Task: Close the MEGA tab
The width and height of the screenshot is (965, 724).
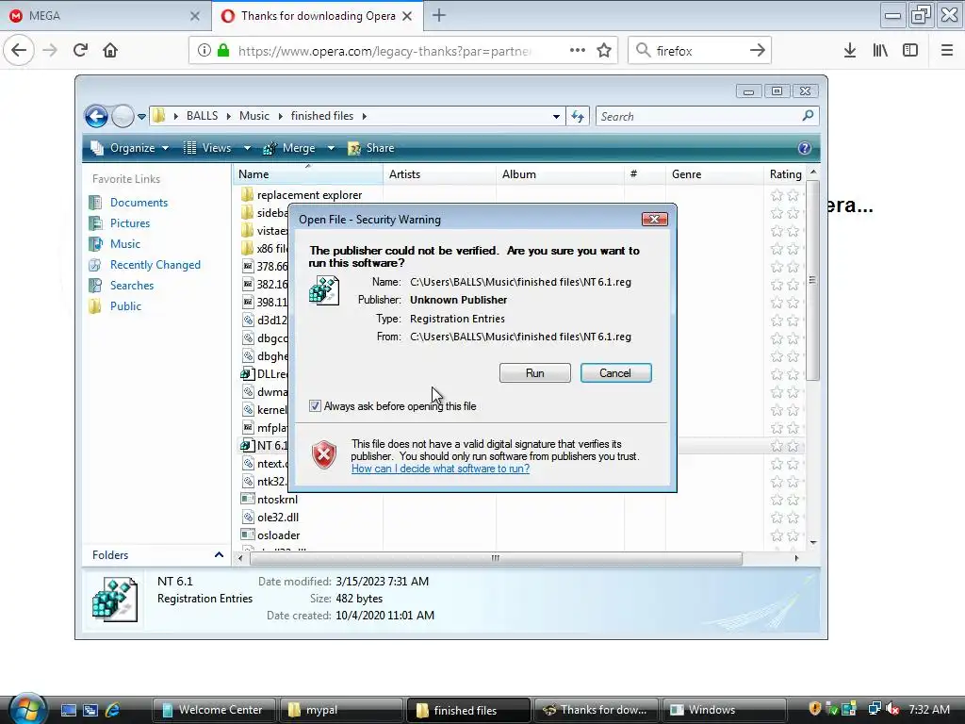Action: coord(194,16)
